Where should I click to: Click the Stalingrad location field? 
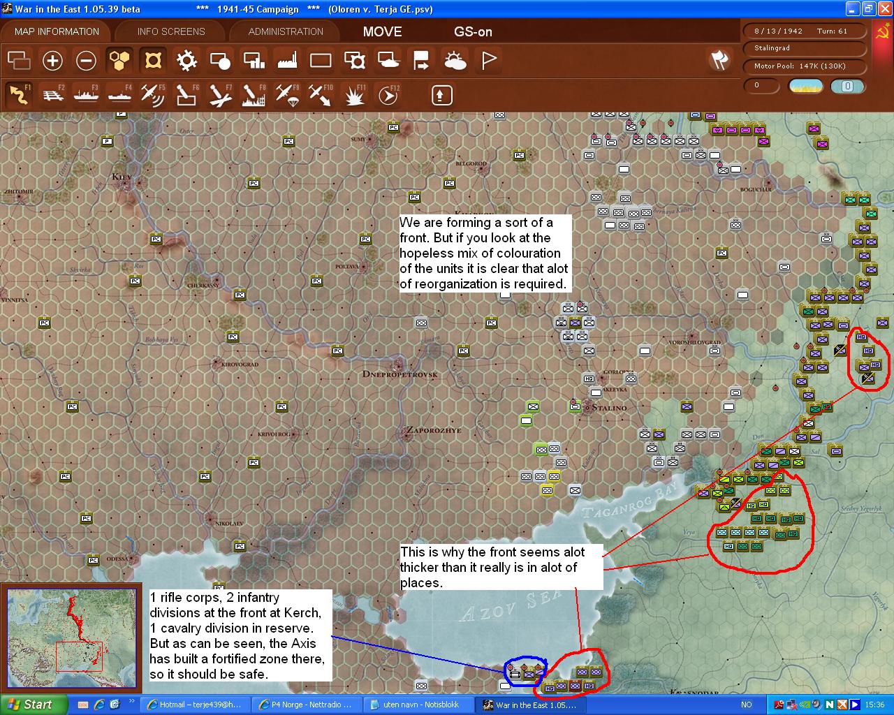tap(805, 48)
